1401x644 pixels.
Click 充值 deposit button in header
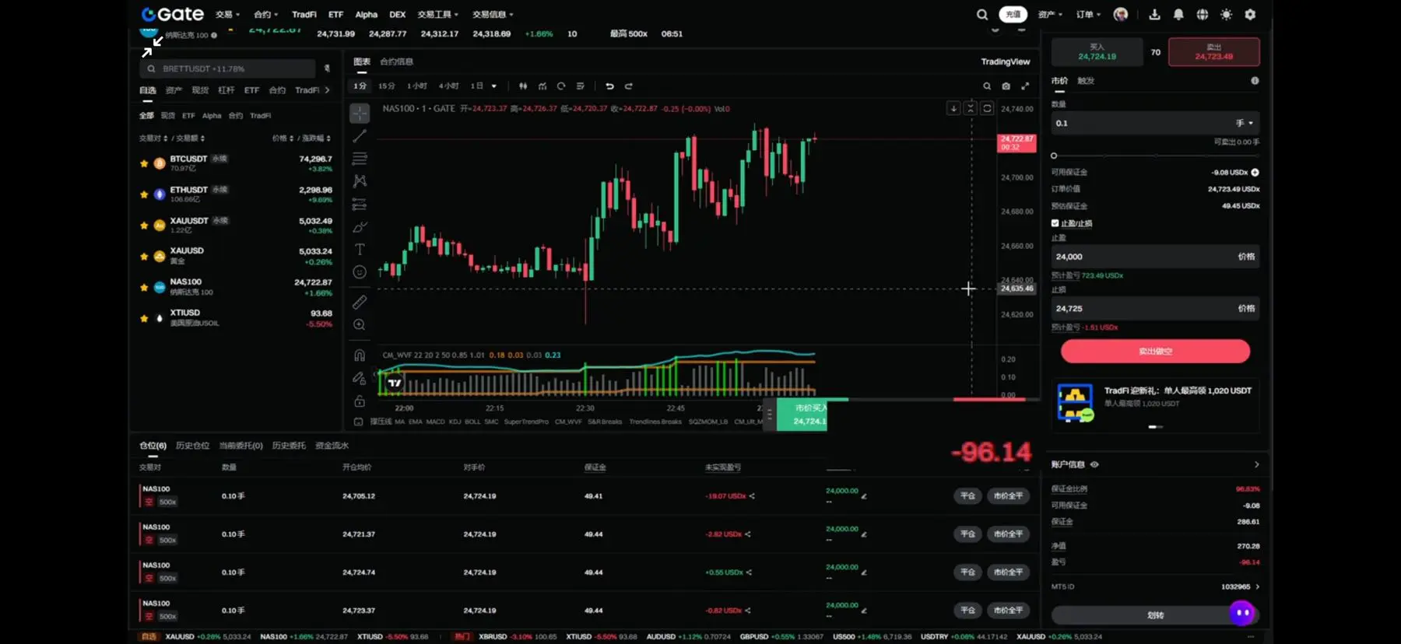point(1013,14)
